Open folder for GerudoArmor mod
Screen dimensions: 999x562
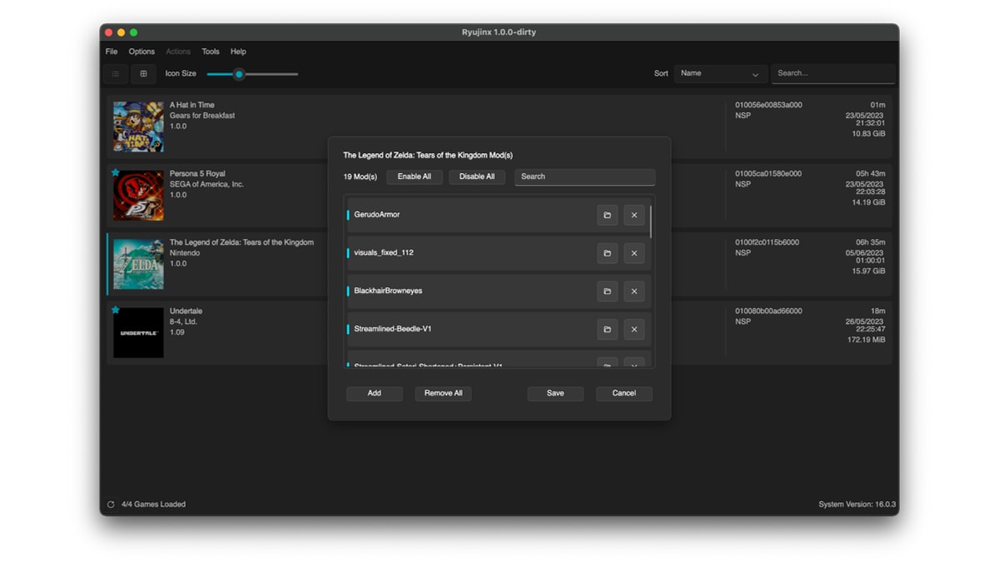[607, 215]
